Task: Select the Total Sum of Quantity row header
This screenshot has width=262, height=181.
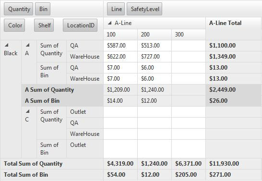Action: pyautogui.click(x=52, y=164)
